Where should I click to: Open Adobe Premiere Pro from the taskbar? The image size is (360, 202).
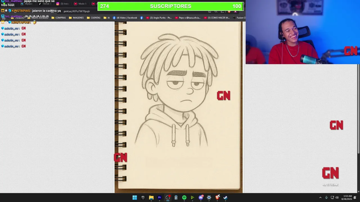pyautogui.click(x=159, y=198)
